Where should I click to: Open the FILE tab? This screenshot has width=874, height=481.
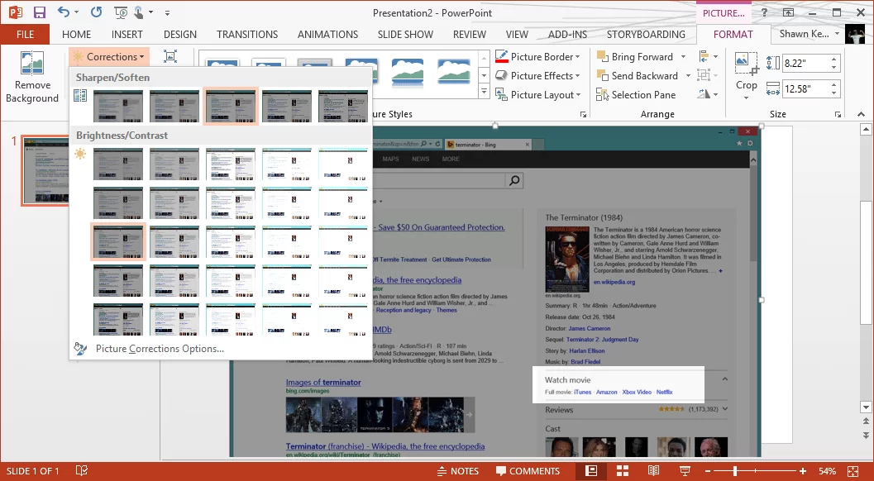[x=25, y=34]
